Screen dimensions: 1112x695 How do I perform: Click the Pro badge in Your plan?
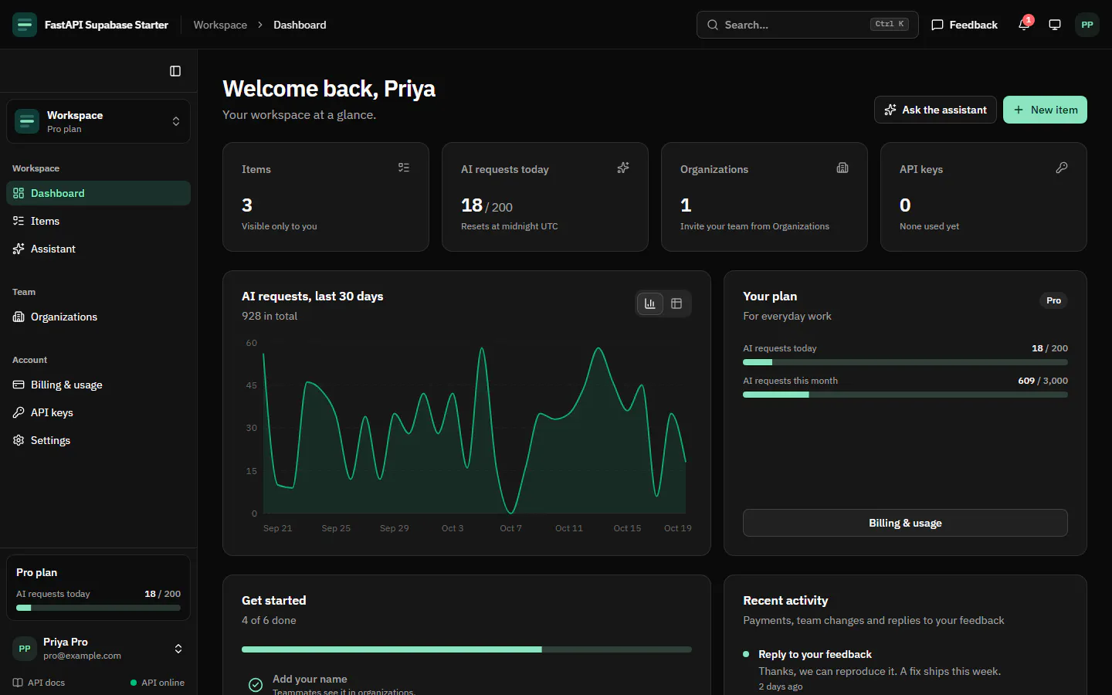1053,300
